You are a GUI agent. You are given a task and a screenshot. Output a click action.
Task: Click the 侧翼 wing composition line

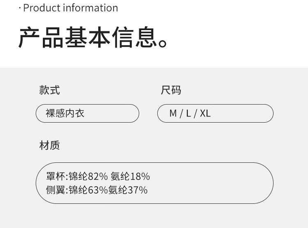pyautogui.click(x=97, y=190)
